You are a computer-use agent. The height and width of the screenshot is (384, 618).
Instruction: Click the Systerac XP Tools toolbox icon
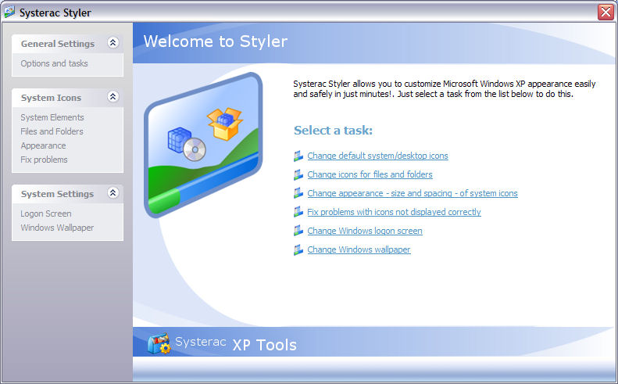(x=159, y=343)
